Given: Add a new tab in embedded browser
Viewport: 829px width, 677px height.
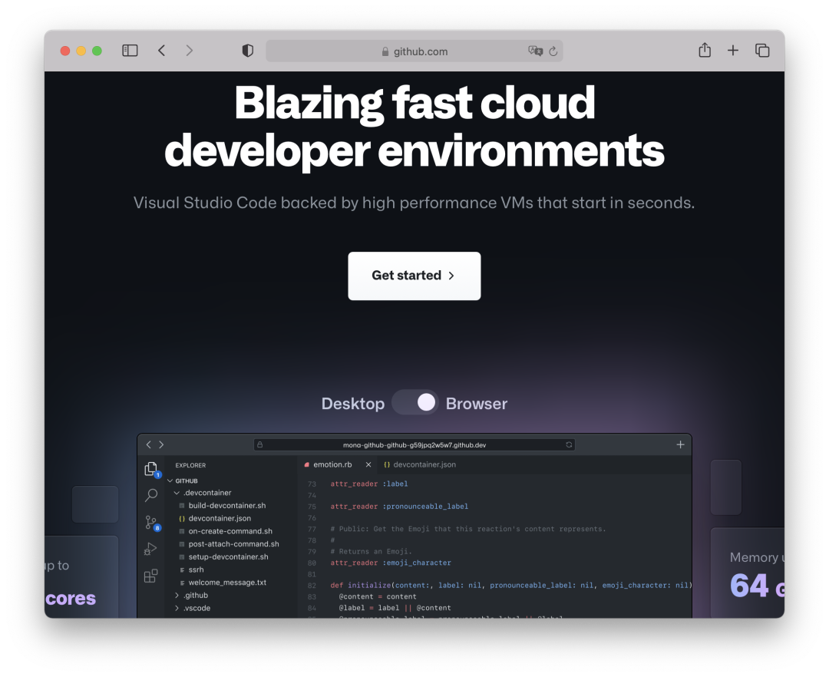Looking at the screenshot, I should 680,445.
